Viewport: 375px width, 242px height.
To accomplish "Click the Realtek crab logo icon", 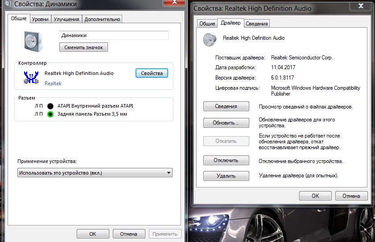I will 31,77.
